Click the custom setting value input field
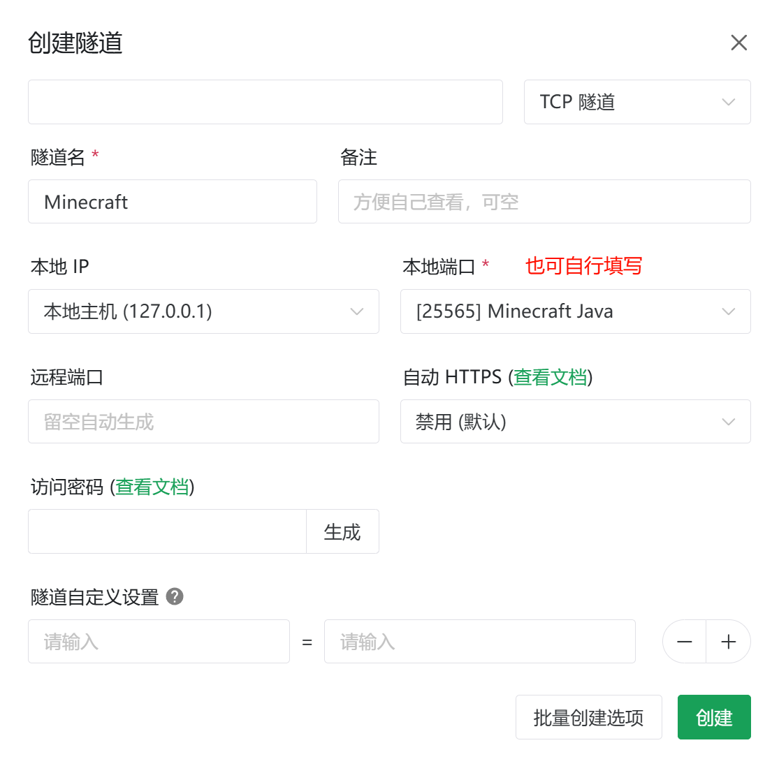Image resolution: width=779 pixels, height=766 pixels. point(479,642)
